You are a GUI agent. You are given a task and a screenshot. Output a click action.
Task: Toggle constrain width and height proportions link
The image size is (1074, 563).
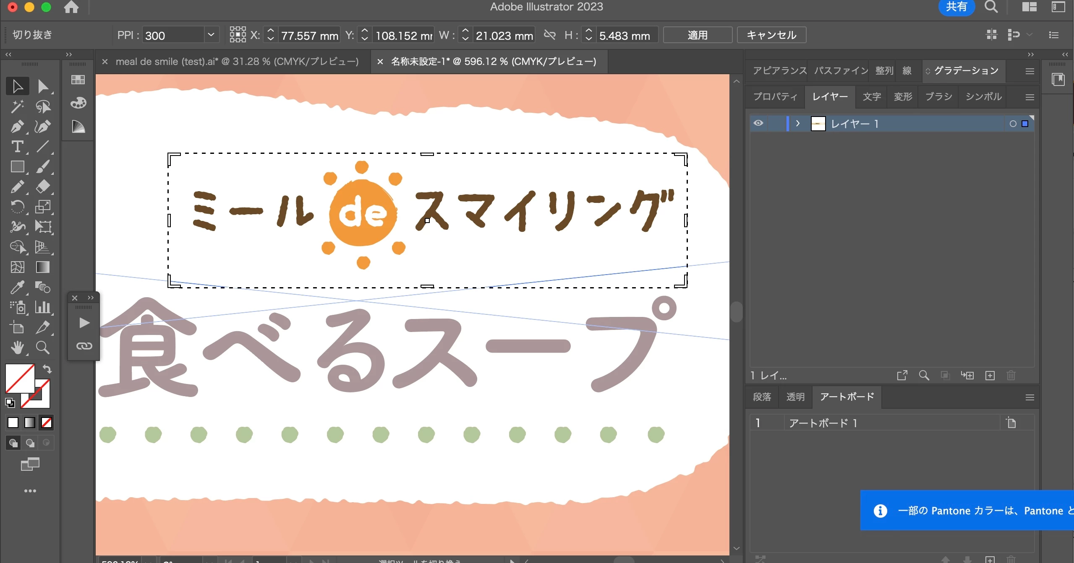[x=550, y=35]
